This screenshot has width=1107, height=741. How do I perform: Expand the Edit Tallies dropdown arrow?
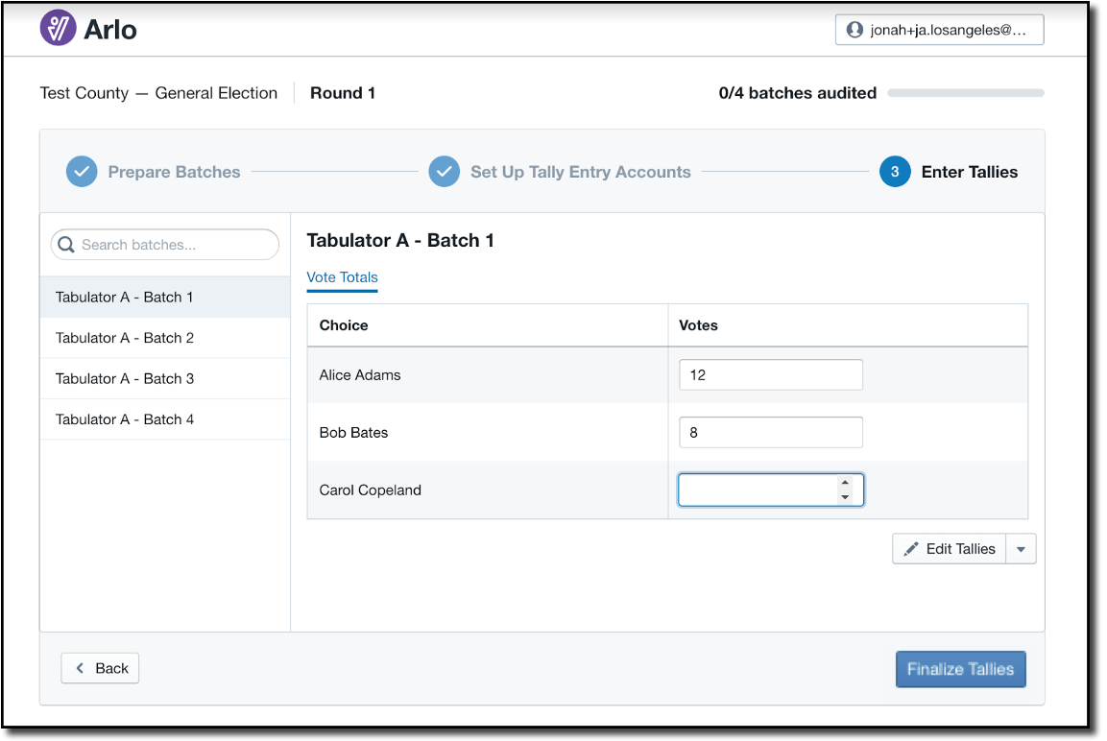[1021, 549]
